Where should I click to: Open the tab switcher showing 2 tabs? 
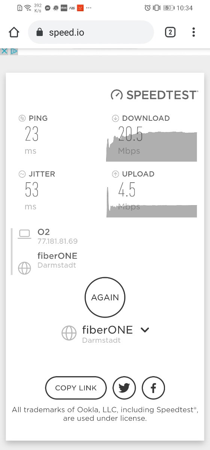170,32
